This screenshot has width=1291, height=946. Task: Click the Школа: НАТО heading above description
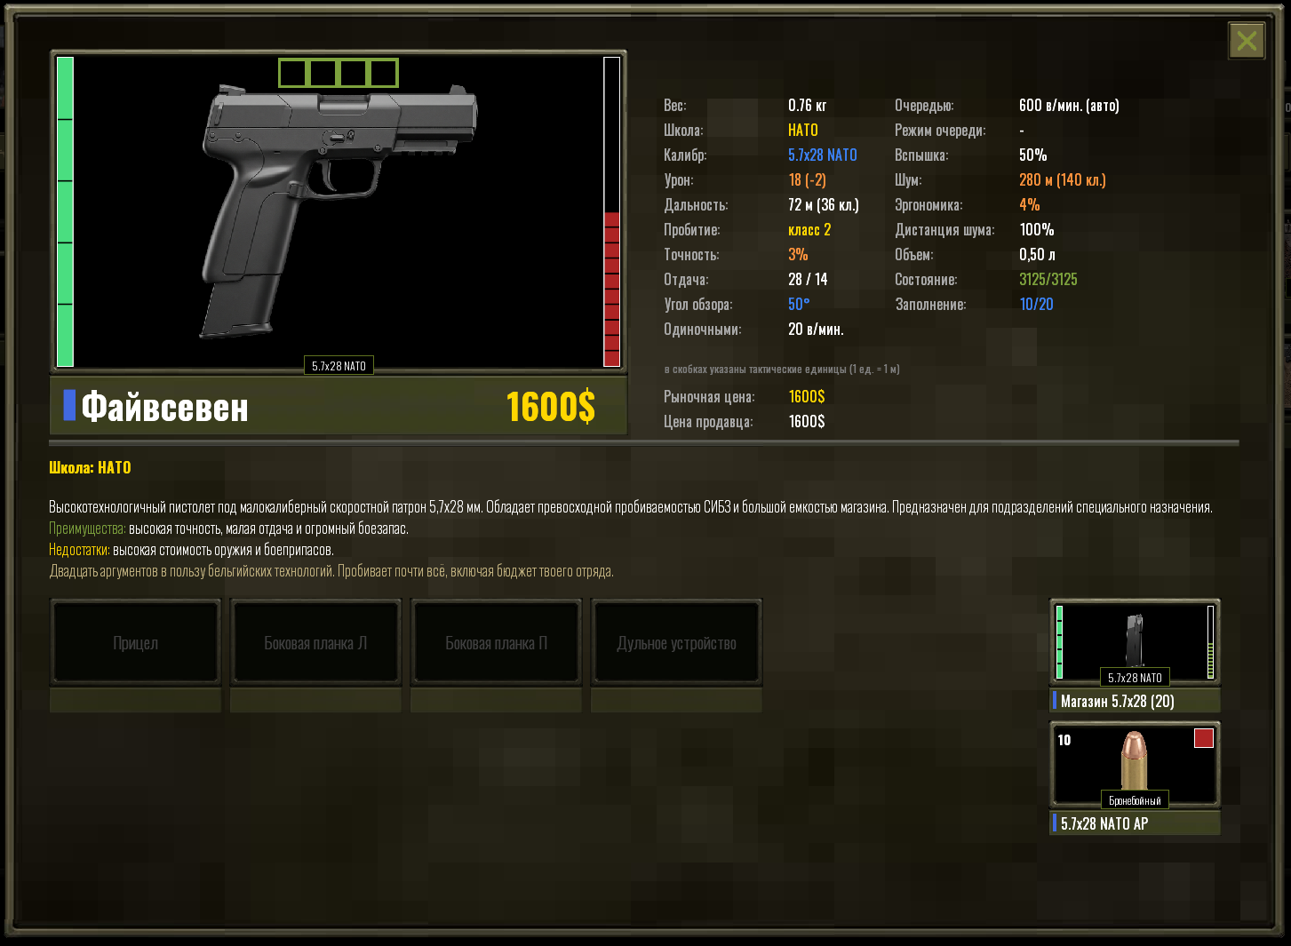click(x=90, y=467)
